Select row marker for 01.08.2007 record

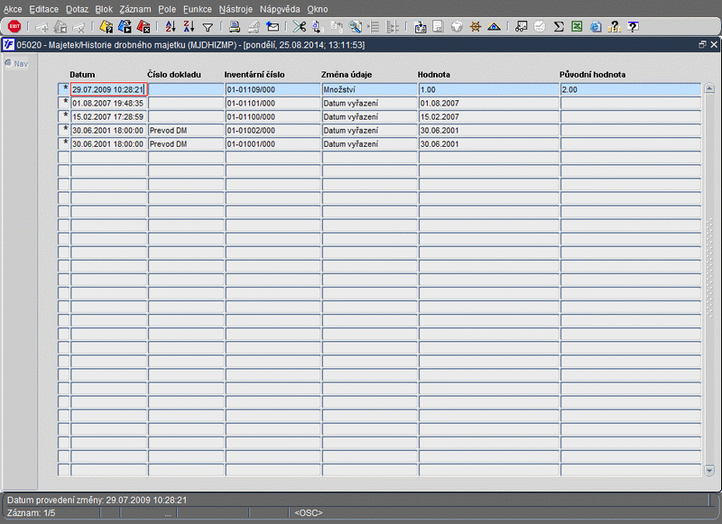pos(63,103)
